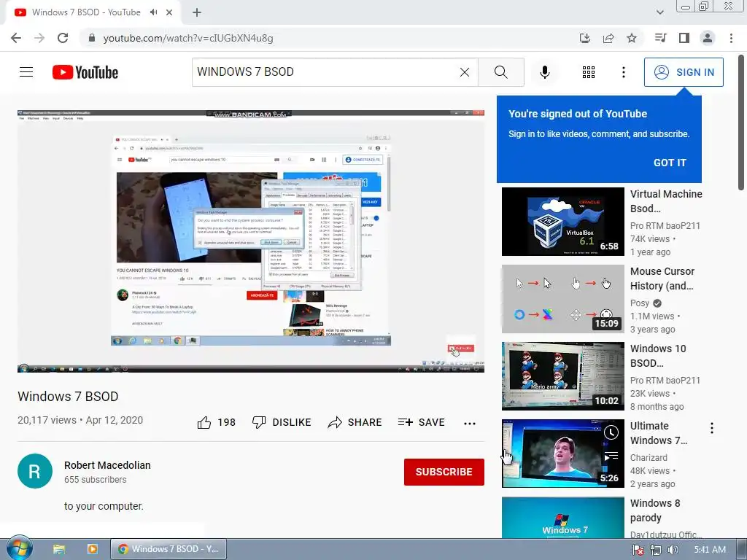
Task: Click the address bar URL
Action: [x=188, y=38]
